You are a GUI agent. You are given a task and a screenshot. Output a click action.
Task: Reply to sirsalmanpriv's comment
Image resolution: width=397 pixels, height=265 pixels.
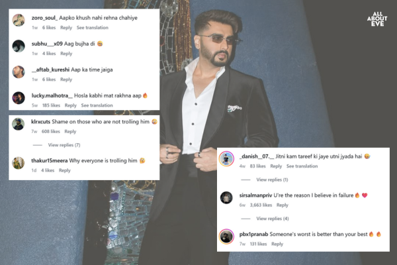283,205
